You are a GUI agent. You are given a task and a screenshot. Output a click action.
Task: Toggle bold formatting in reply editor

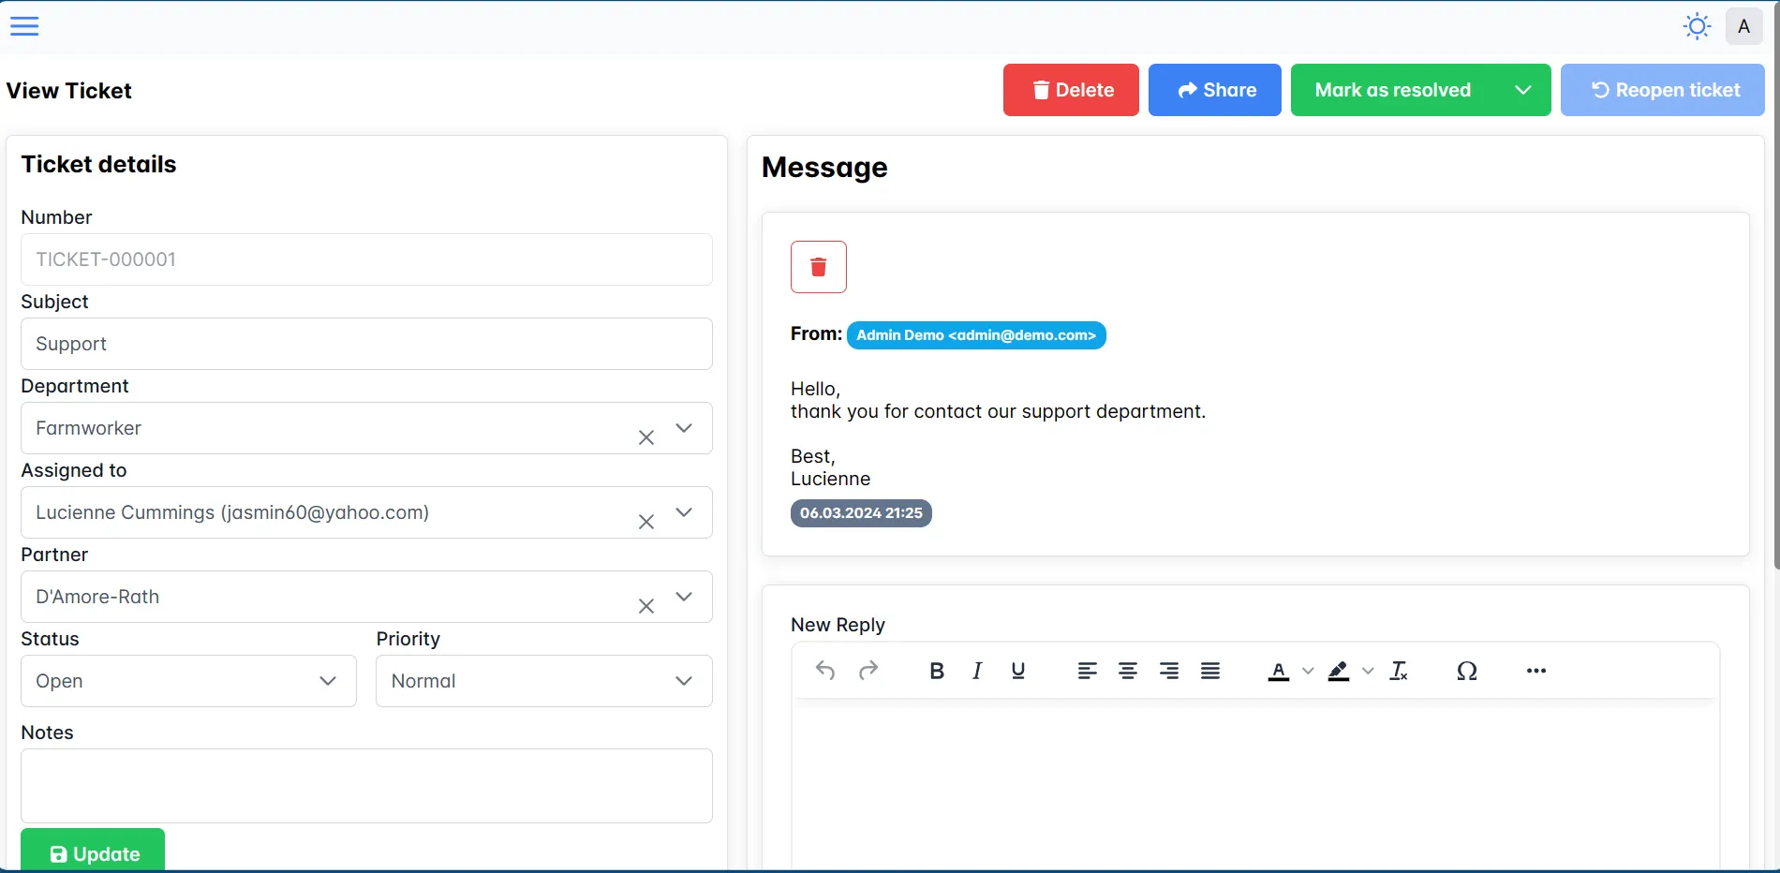click(x=936, y=671)
